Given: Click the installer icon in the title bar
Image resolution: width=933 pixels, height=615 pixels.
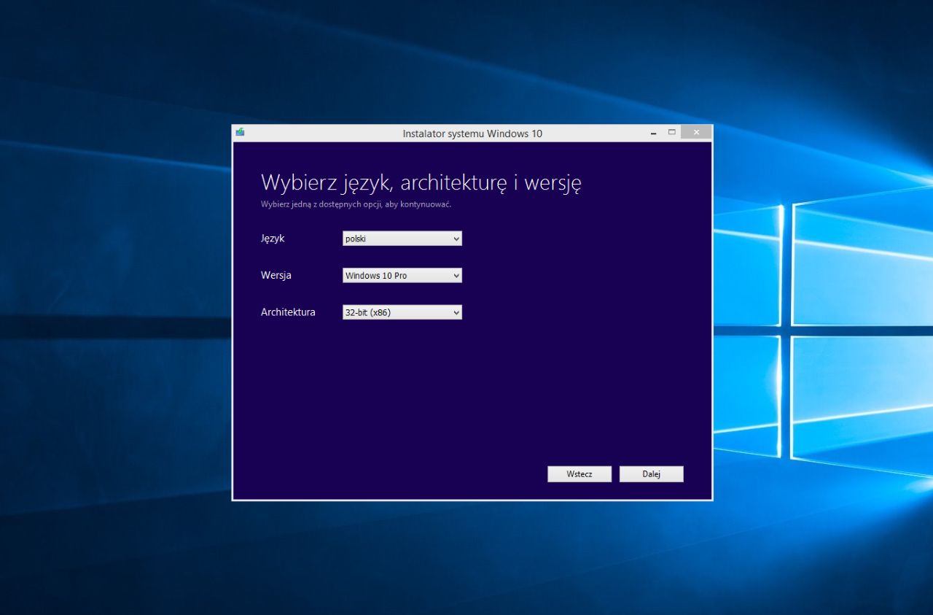Looking at the screenshot, I should pos(240,132).
